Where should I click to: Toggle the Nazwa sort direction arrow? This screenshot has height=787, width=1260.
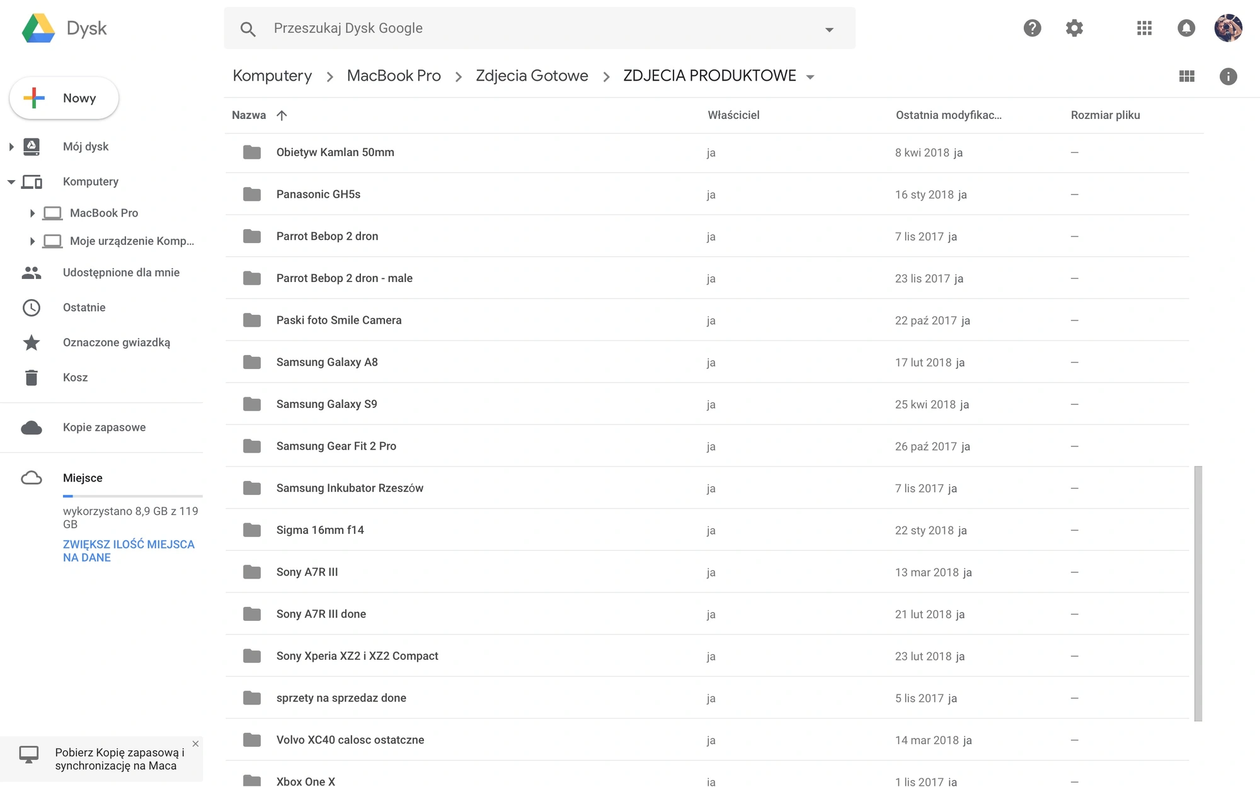pos(282,115)
